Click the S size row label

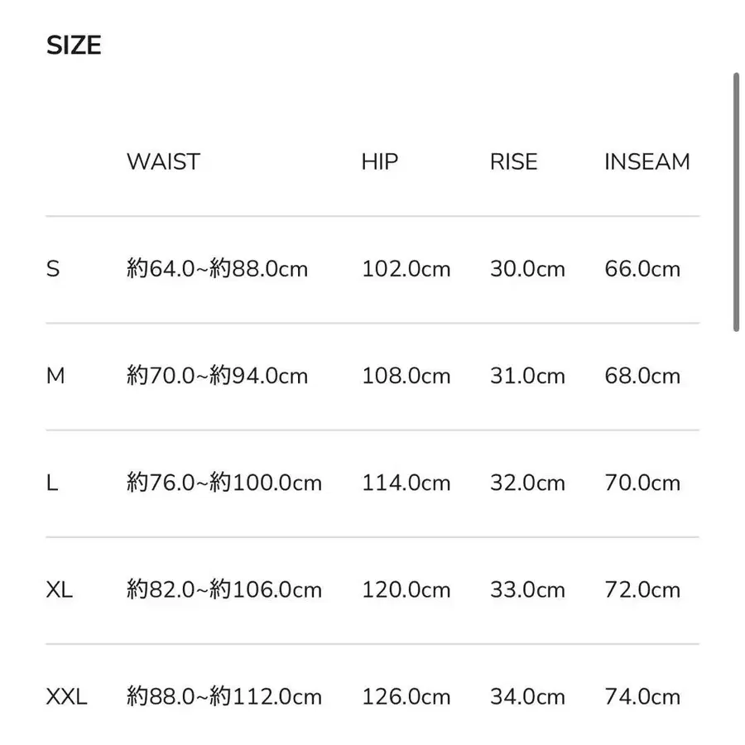pos(53,269)
